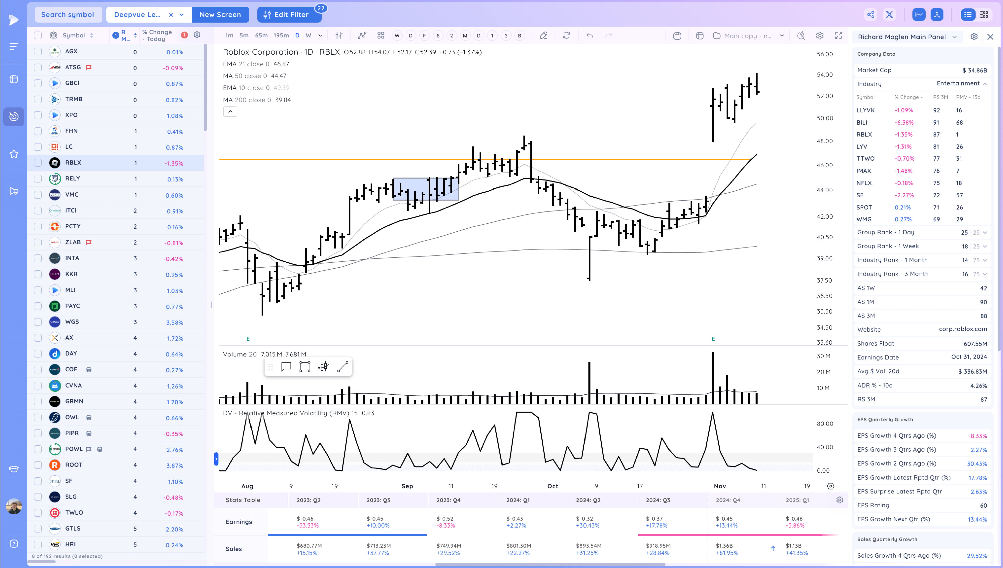The height and width of the screenshot is (568, 1003).
Task: Select the trend line drawing tool
Action: 342,367
